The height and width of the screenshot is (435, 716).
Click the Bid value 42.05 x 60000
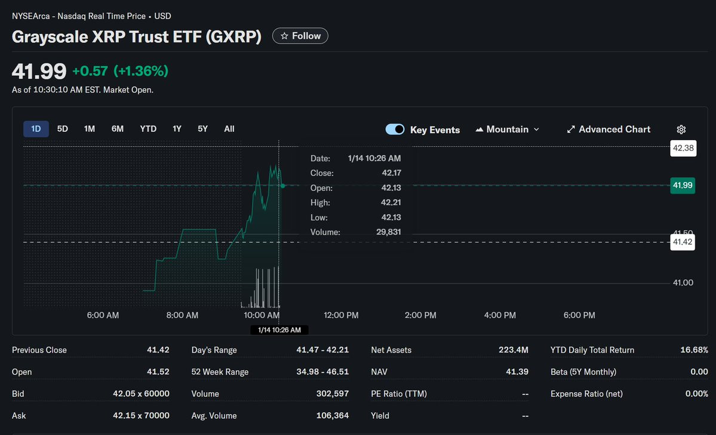pos(141,394)
